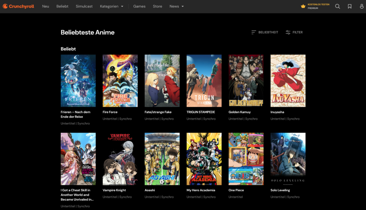This screenshot has height=210, width=366.
Task: Click the I Got a Cheat Skill title
Action: click(77, 195)
